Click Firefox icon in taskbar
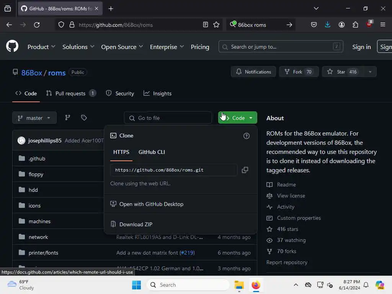 point(256,285)
